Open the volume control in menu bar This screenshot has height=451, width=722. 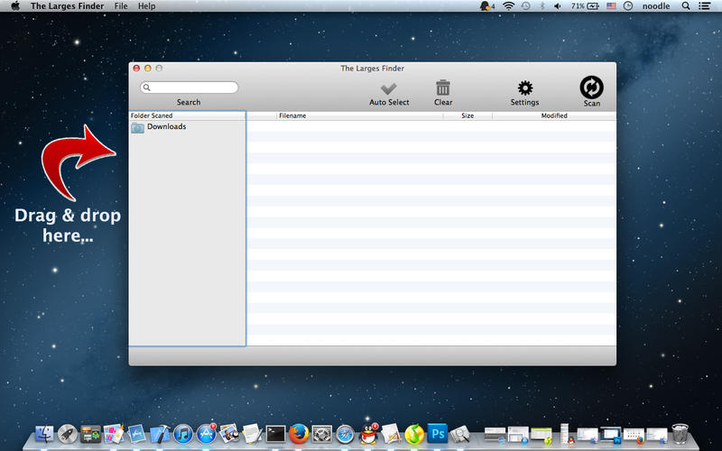[557, 6]
